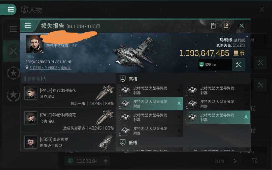Click the first 皮特丙型 launcher destroyed item
The height and width of the screenshot is (170, 272).
[150, 90]
